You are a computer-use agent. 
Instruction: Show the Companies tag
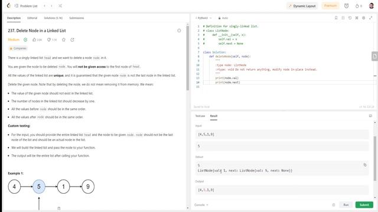(18, 48)
